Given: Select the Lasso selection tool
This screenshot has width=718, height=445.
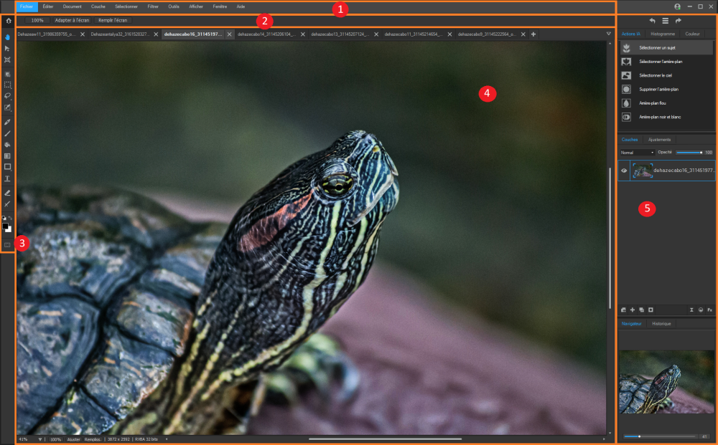Looking at the screenshot, I should (x=7, y=96).
